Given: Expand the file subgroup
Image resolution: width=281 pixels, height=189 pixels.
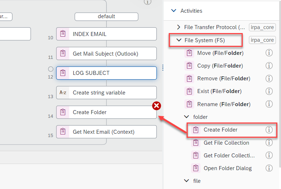Looking at the screenshot, I should [x=187, y=181].
